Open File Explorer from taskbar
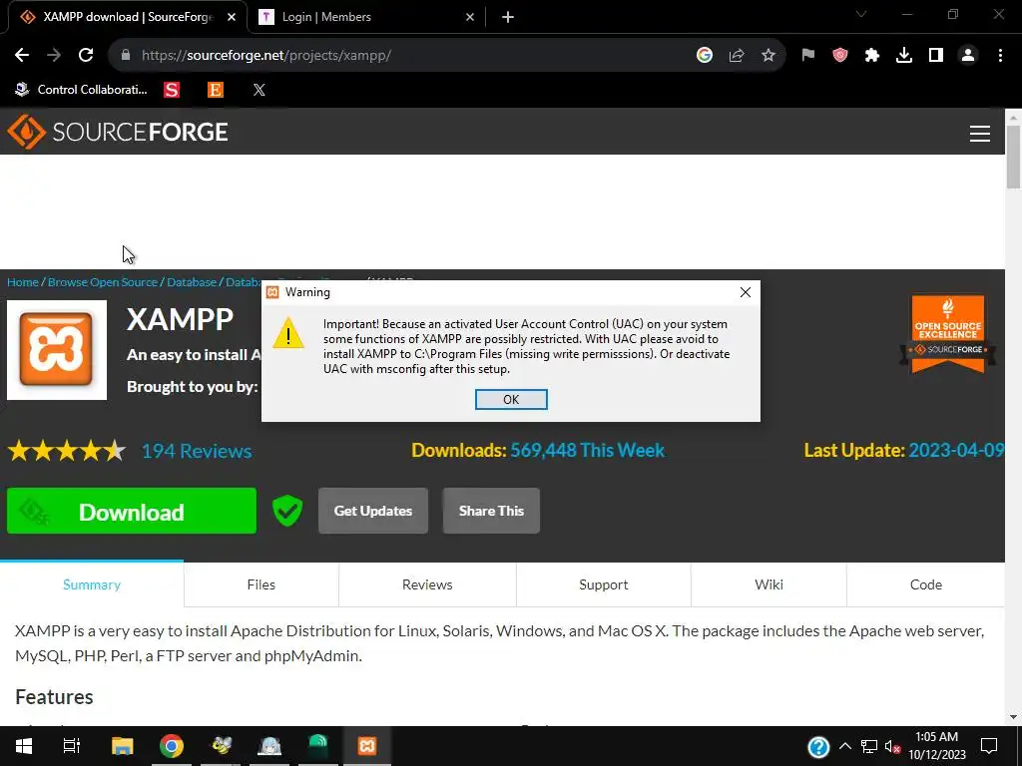The height and width of the screenshot is (766, 1022). click(122, 746)
